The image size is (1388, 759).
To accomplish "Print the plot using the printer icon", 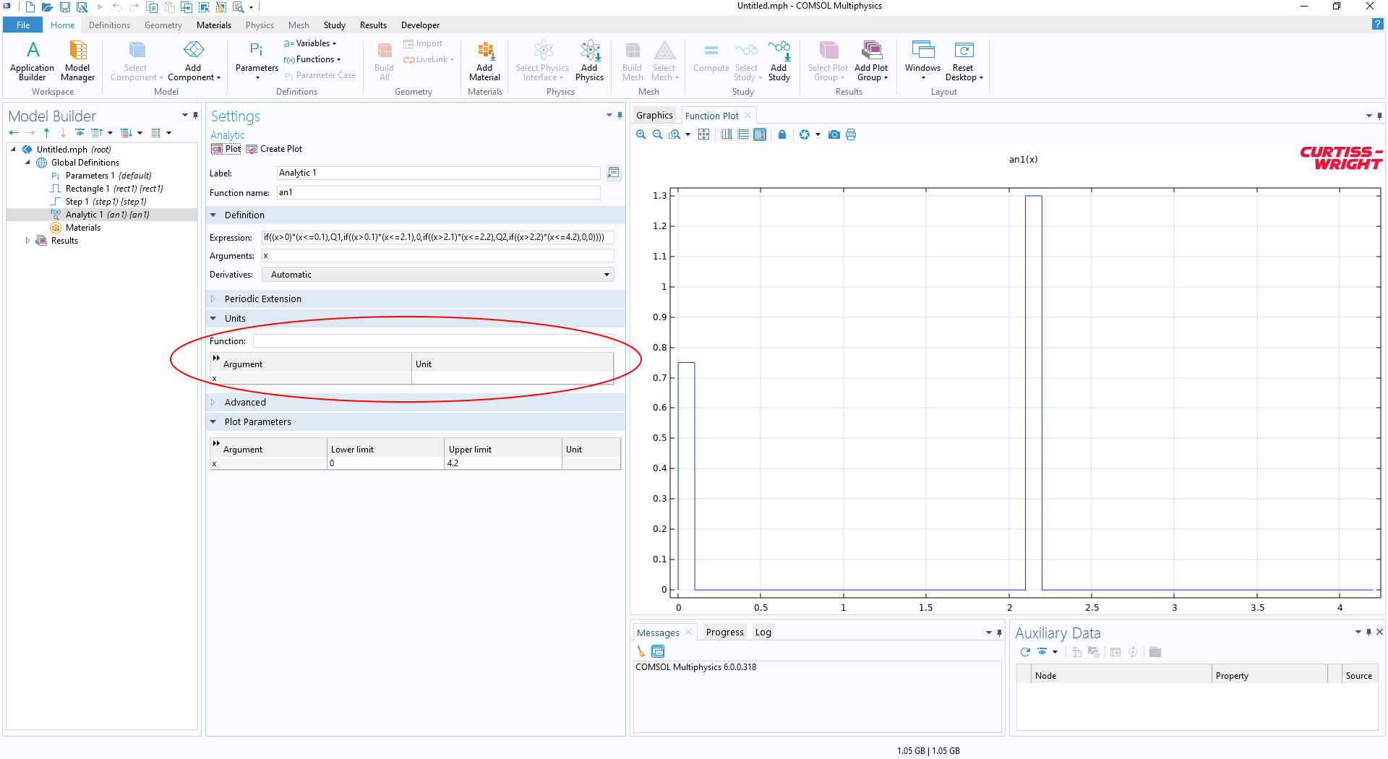I will pyautogui.click(x=851, y=134).
